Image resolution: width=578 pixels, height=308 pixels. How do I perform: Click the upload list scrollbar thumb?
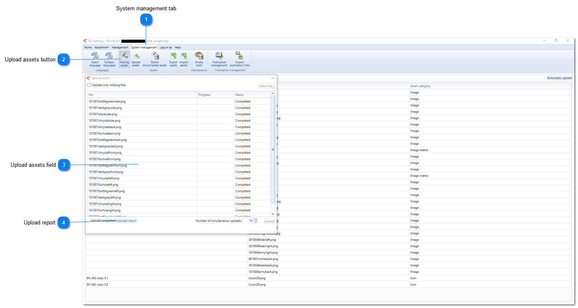tap(273, 149)
